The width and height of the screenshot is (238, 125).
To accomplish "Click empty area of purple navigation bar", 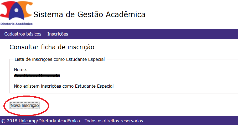I will tap(152, 34).
